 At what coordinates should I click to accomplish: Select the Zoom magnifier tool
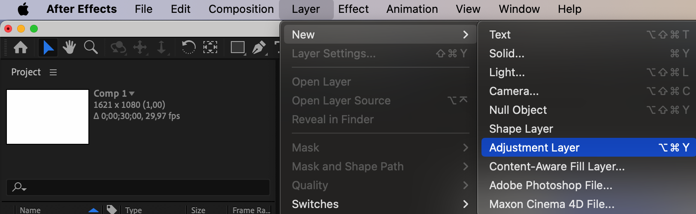91,47
